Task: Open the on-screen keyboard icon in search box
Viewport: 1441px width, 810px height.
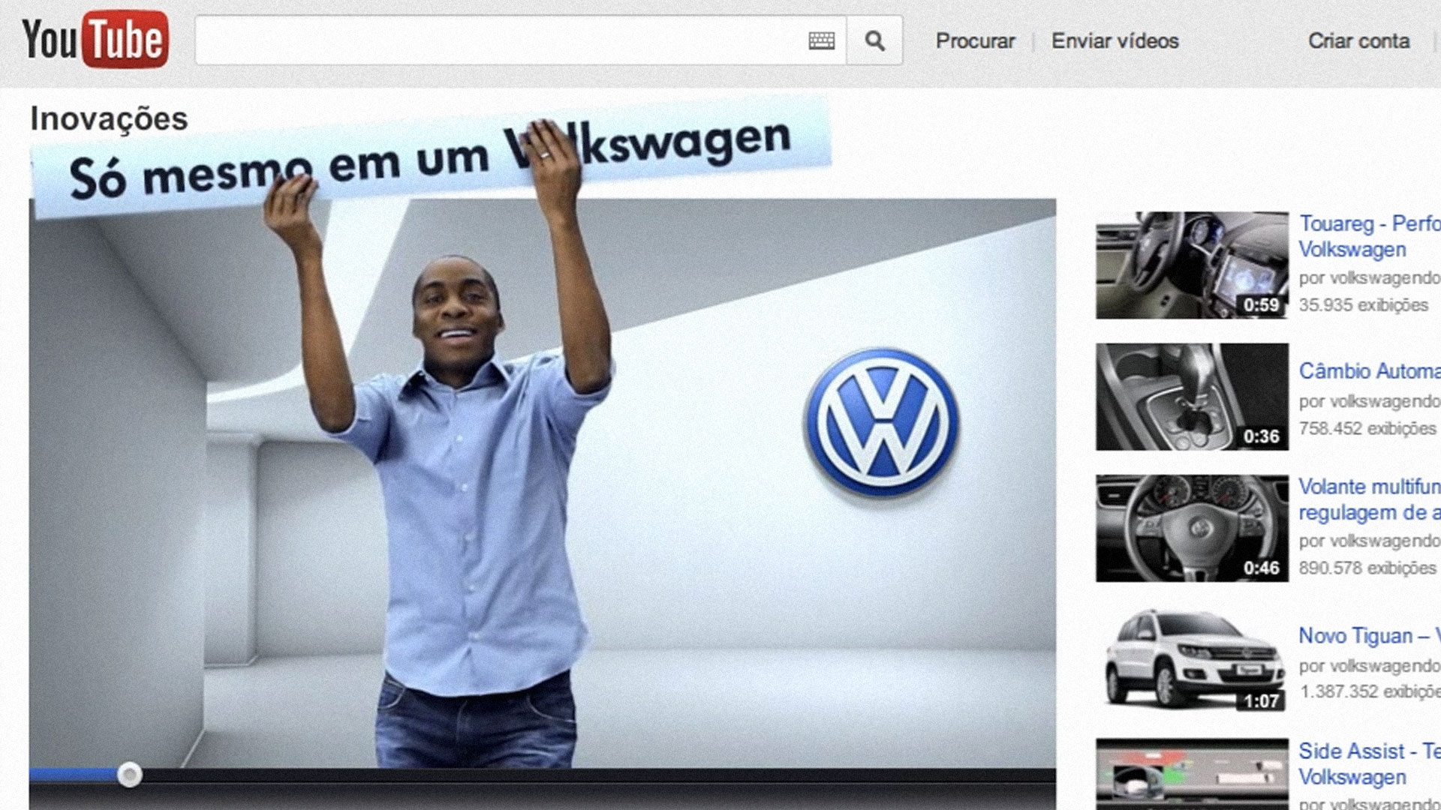Action: (x=821, y=40)
